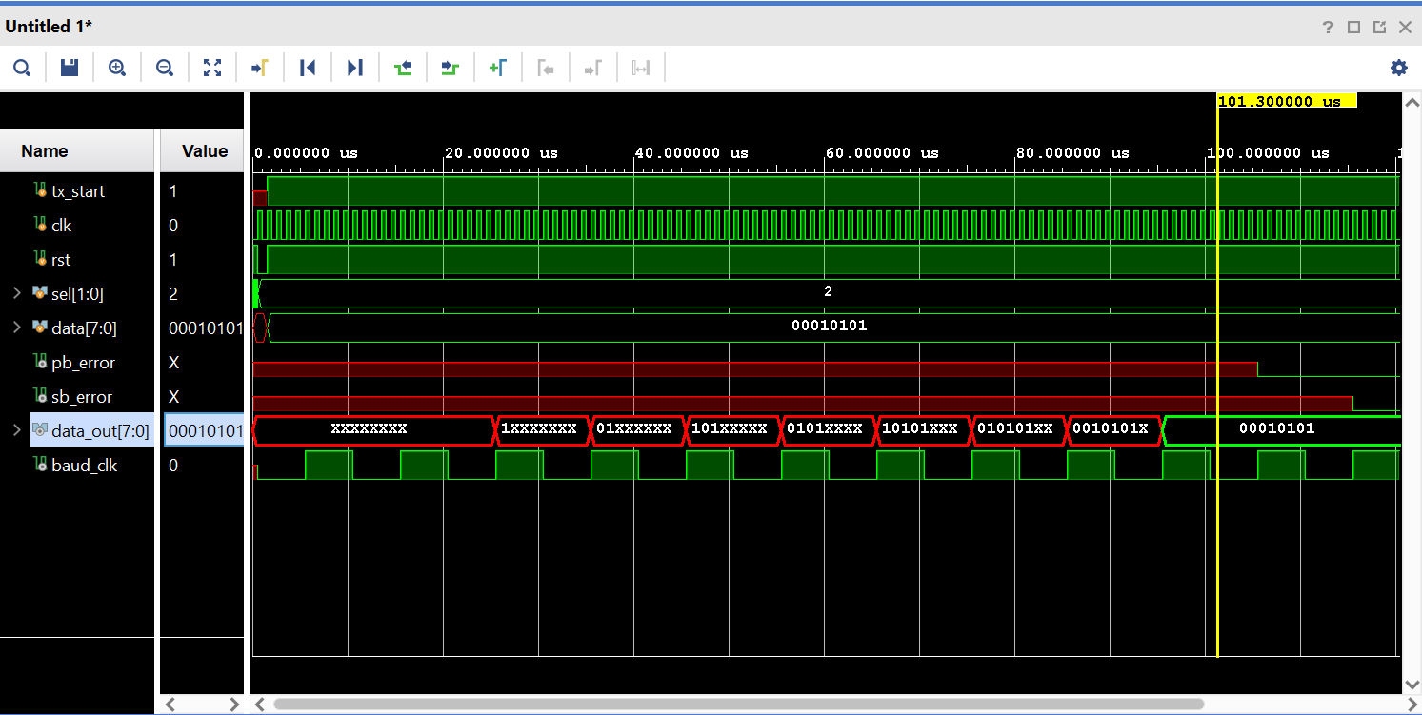Viewport: 1422px width, 715px height.
Task: Click the 40.000000 us ruler label
Action: (692, 152)
